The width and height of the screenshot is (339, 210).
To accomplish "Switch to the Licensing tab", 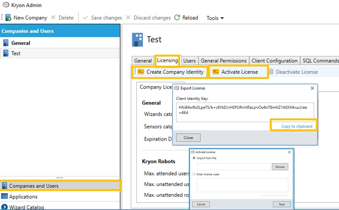I will coord(168,60).
